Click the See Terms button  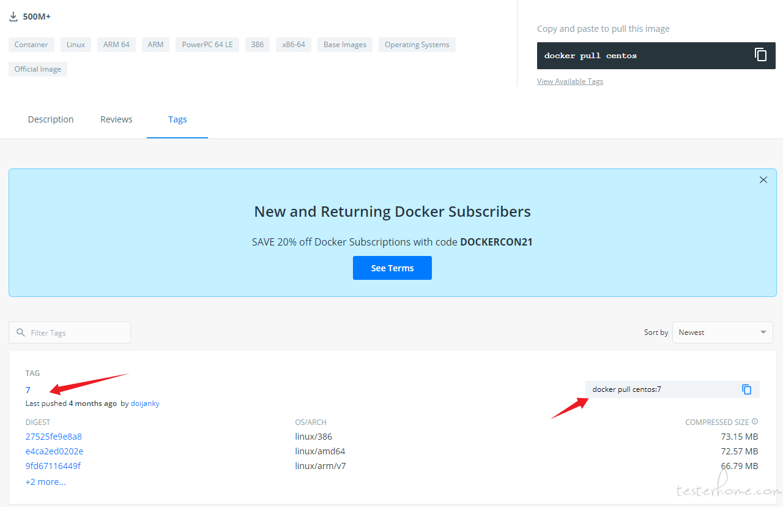point(392,268)
